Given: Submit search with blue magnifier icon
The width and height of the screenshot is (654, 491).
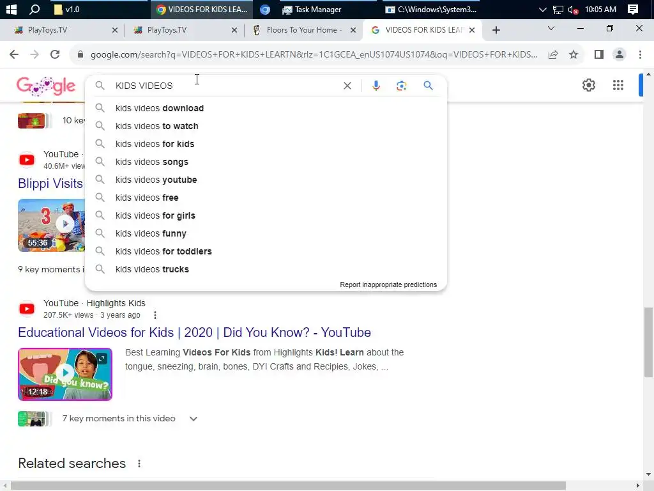Looking at the screenshot, I should click(x=428, y=86).
